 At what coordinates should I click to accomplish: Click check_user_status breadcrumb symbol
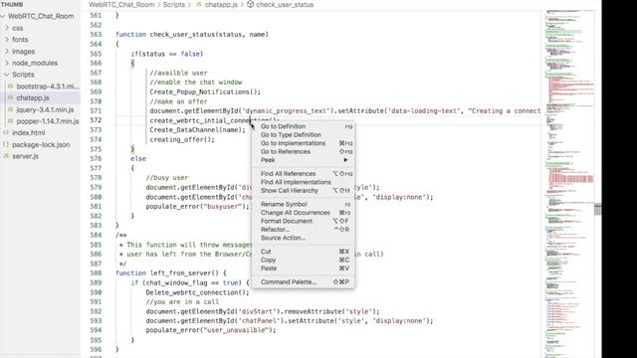tap(285, 5)
